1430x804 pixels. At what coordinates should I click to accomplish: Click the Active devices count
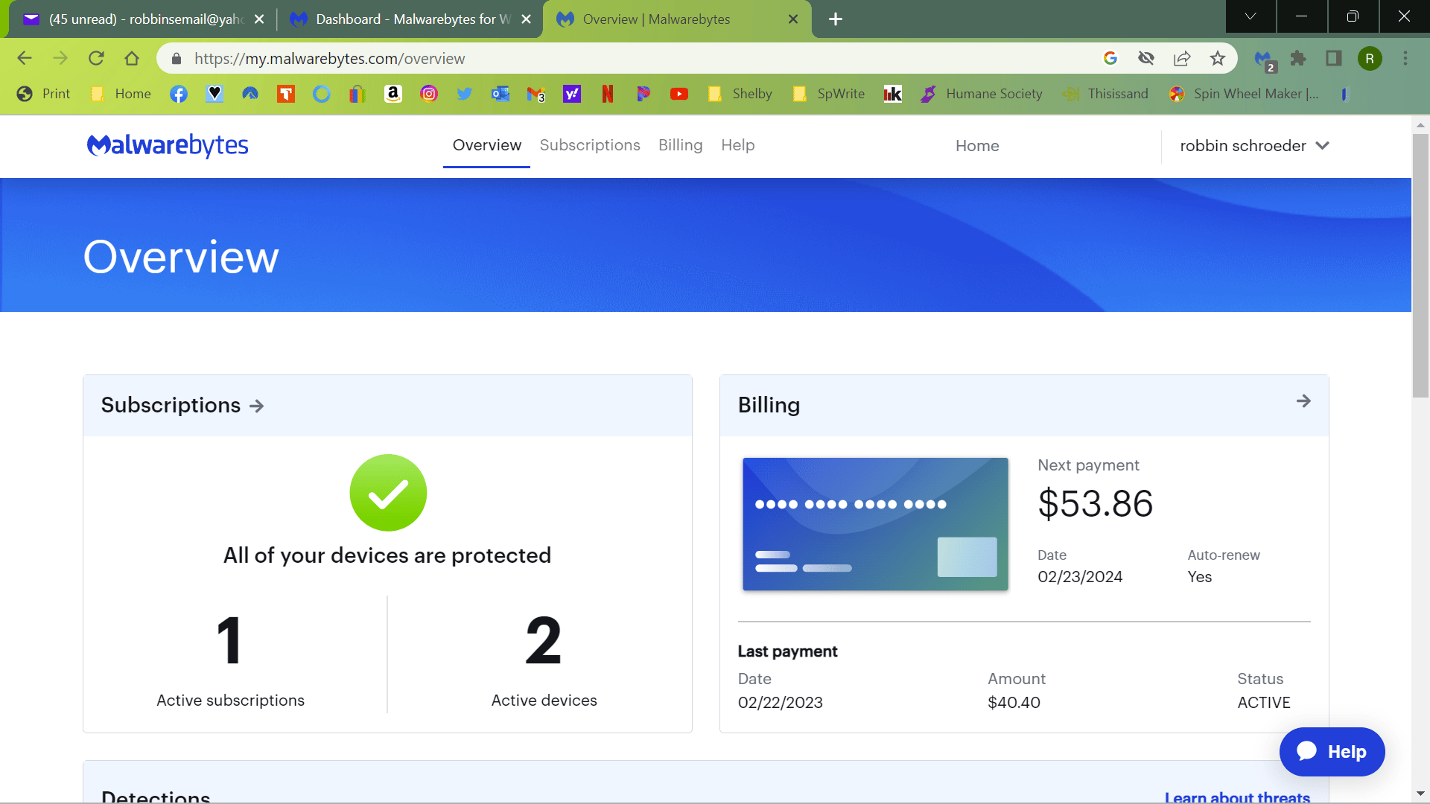(x=544, y=640)
